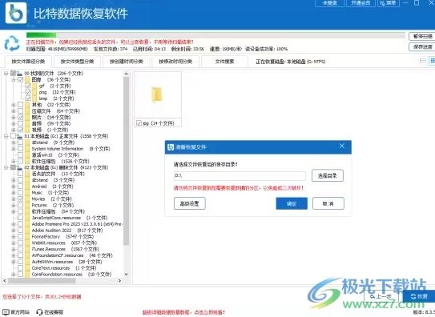Click the save directory path input field
The height and width of the screenshot is (317, 435).
tap(240, 175)
